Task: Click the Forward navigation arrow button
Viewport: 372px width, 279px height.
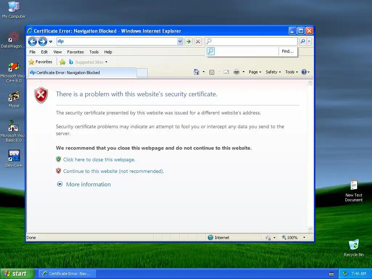Action: tap(43, 41)
